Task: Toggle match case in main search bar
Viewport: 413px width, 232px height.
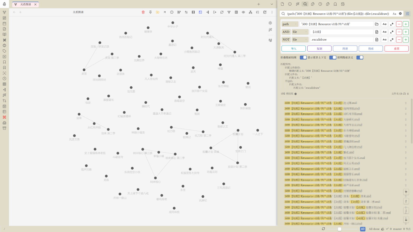Action: click(x=394, y=14)
